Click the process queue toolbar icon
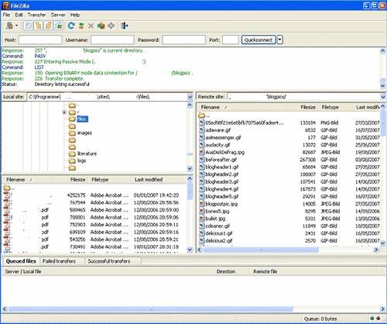Screen dimensions: 387x324 pyautogui.click(x=81, y=26)
